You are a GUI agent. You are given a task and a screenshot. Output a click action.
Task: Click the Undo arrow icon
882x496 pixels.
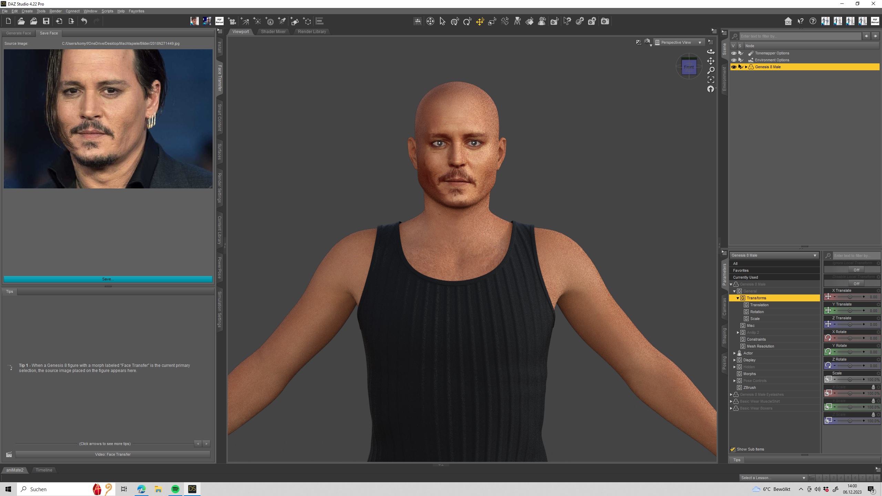(x=84, y=21)
